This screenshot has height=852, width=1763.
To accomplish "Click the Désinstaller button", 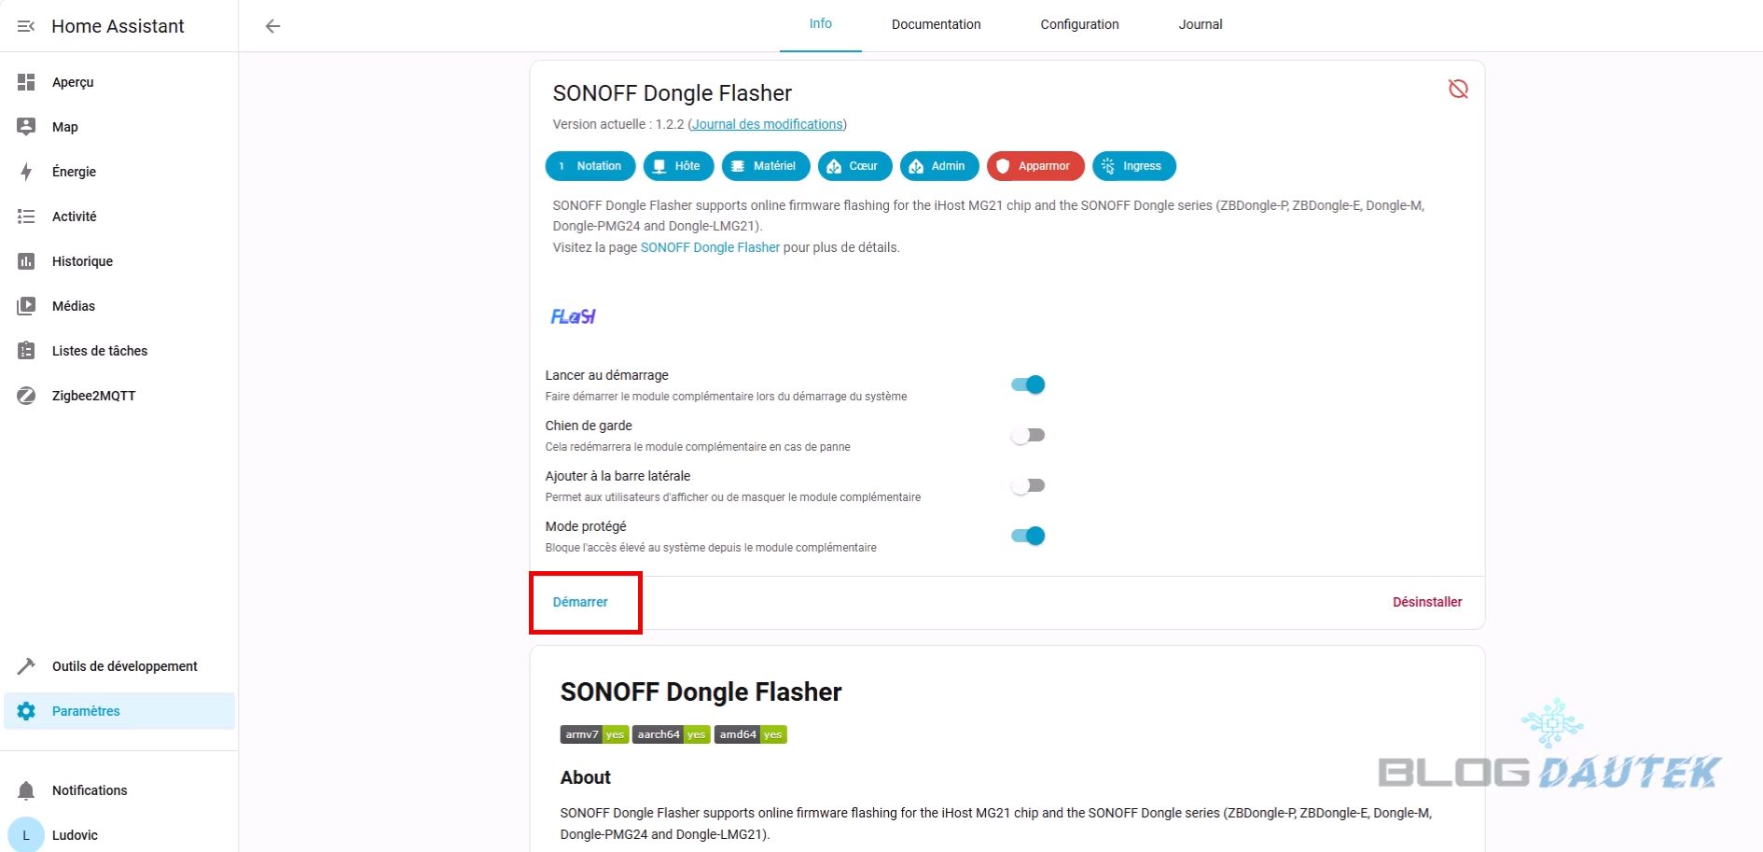I will tap(1427, 602).
